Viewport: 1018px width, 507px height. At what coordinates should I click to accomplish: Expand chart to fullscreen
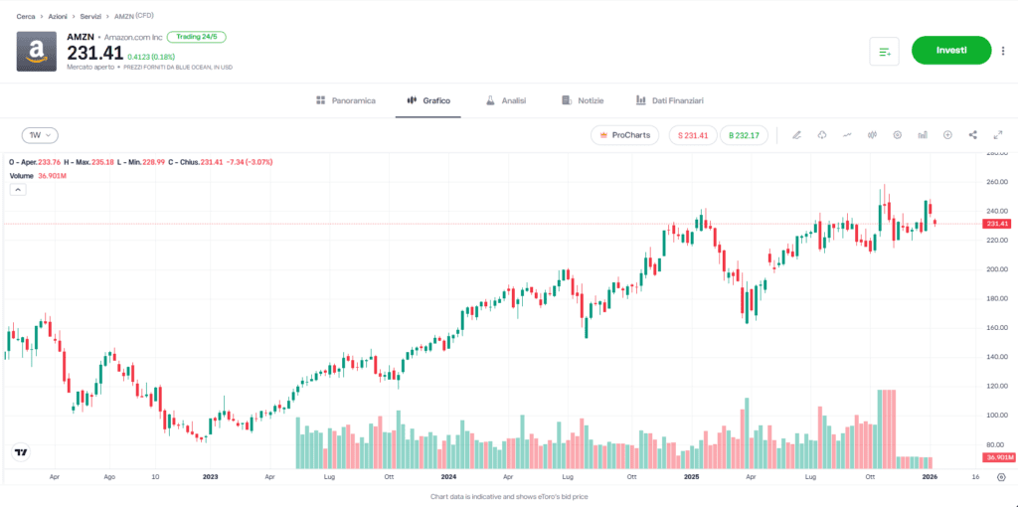[x=997, y=135]
